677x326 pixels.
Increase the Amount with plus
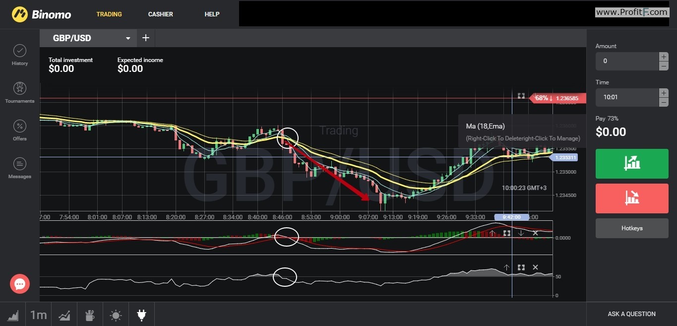pyautogui.click(x=664, y=57)
